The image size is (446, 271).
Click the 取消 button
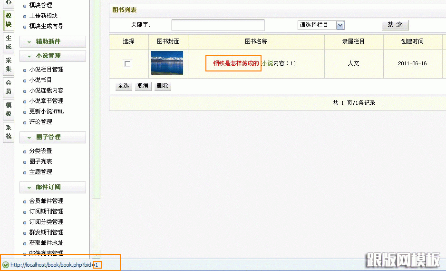click(x=143, y=86)
